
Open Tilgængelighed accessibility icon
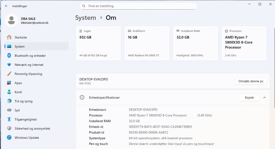(x=9, y=119)
